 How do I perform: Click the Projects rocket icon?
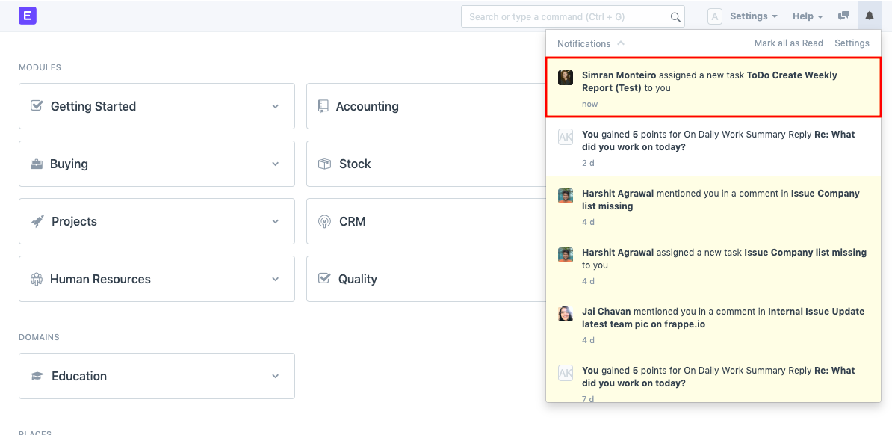tap(37, 221)
